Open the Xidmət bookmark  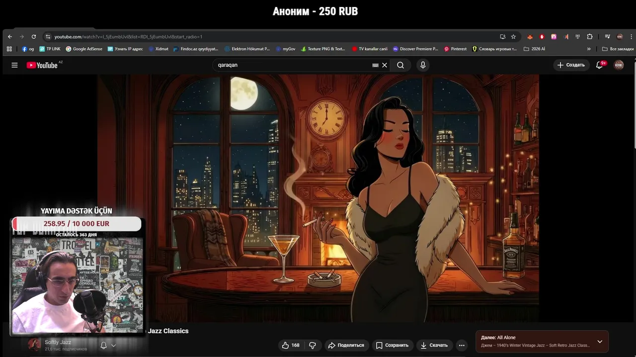159,49
